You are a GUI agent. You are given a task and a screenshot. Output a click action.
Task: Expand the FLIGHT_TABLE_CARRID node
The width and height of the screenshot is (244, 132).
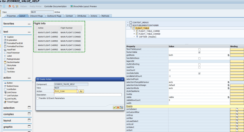[x=134, y=31]
